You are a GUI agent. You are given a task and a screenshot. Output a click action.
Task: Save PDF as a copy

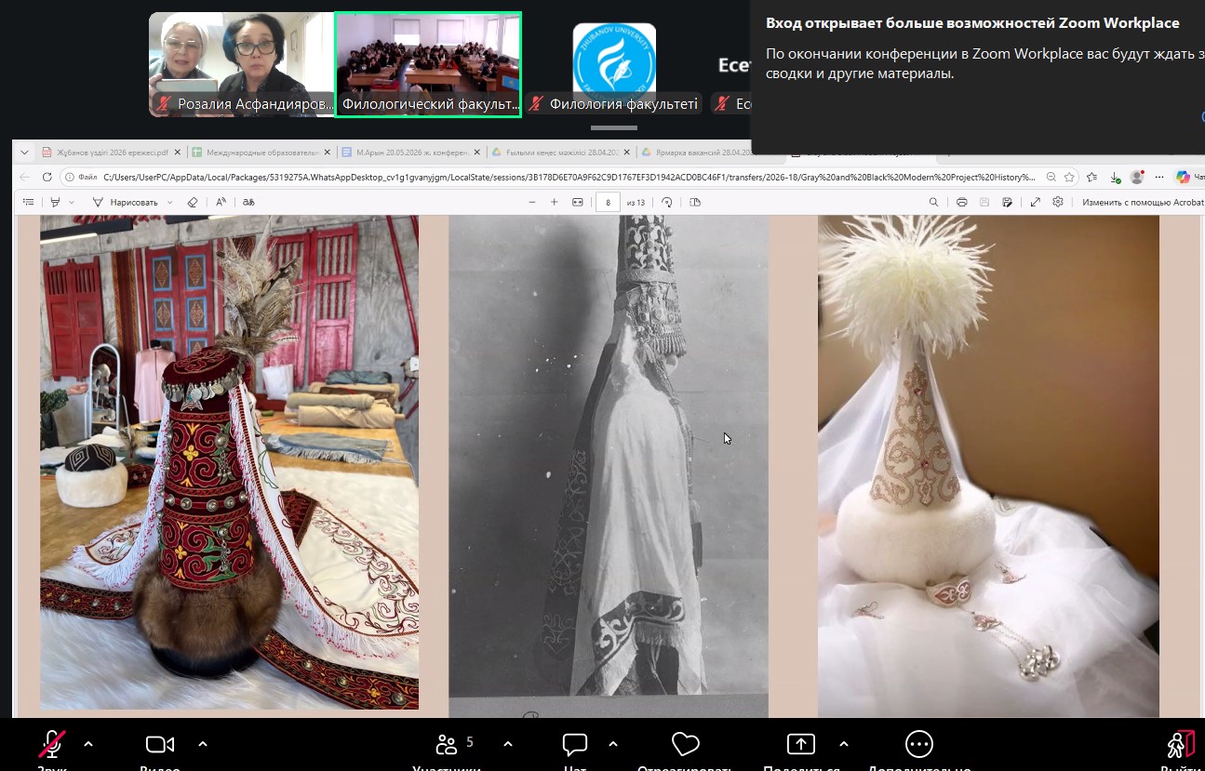[x=1007, y=202]
